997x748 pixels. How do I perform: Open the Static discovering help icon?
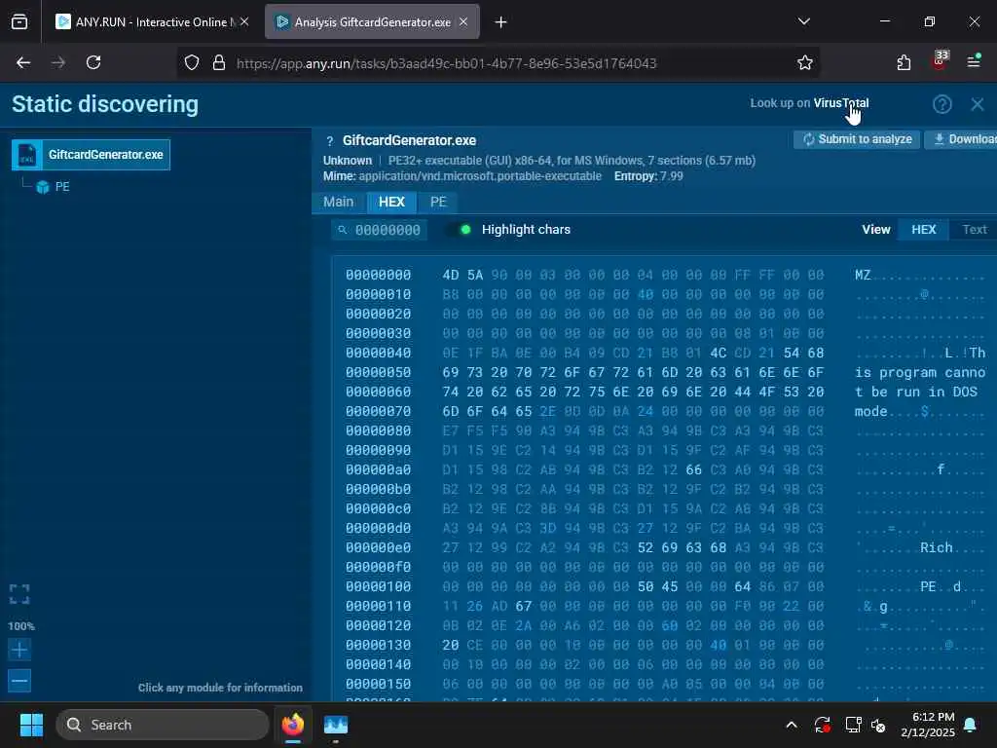pos(942,104)
